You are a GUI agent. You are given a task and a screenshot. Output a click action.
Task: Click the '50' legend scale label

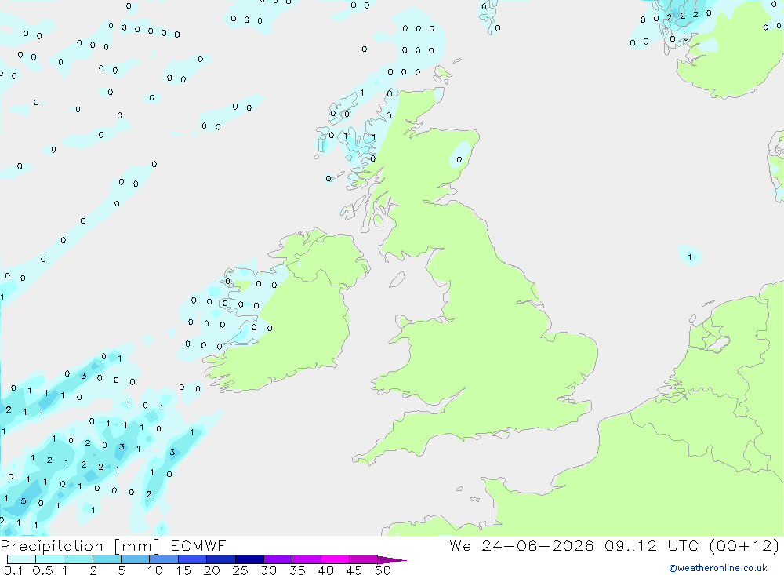click(x=383, y=570)
